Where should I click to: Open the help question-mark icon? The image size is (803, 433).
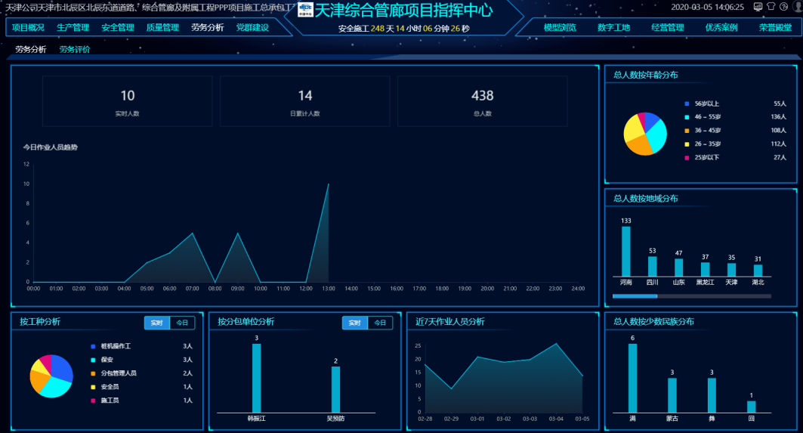[x=784, y=7]
